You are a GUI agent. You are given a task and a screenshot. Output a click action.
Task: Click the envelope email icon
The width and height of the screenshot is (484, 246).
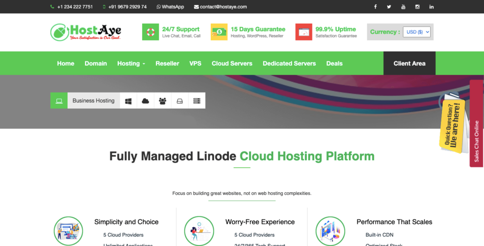[196, 7]
